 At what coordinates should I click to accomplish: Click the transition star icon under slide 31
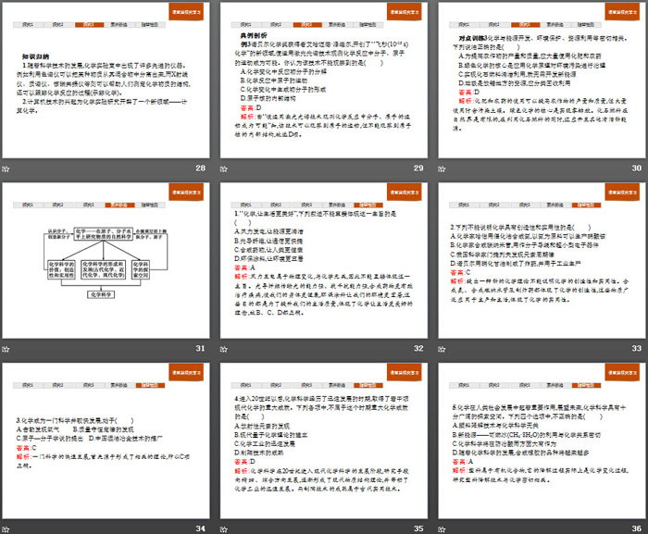[6, 348]
